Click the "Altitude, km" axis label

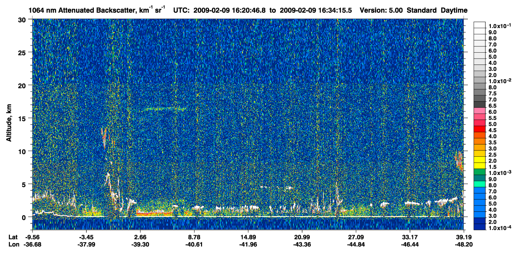[x=9, y=123]
